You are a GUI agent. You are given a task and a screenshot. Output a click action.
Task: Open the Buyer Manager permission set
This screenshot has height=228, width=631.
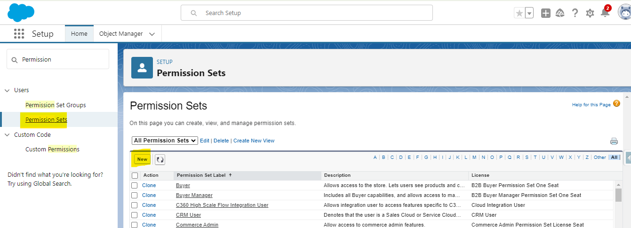[x=194, y=195]
